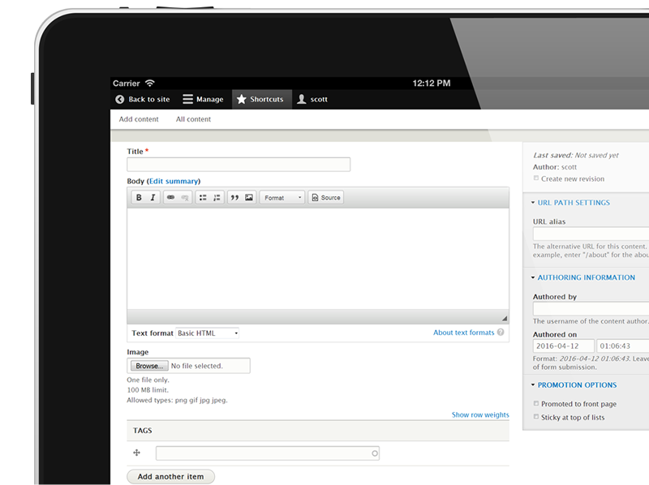Click the TAGS table header
The width and height of the screenshot is (649, 485).
pos(318,431)
